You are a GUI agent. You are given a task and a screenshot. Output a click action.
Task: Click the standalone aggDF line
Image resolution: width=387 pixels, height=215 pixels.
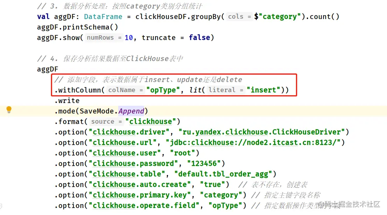coord(47,69)
